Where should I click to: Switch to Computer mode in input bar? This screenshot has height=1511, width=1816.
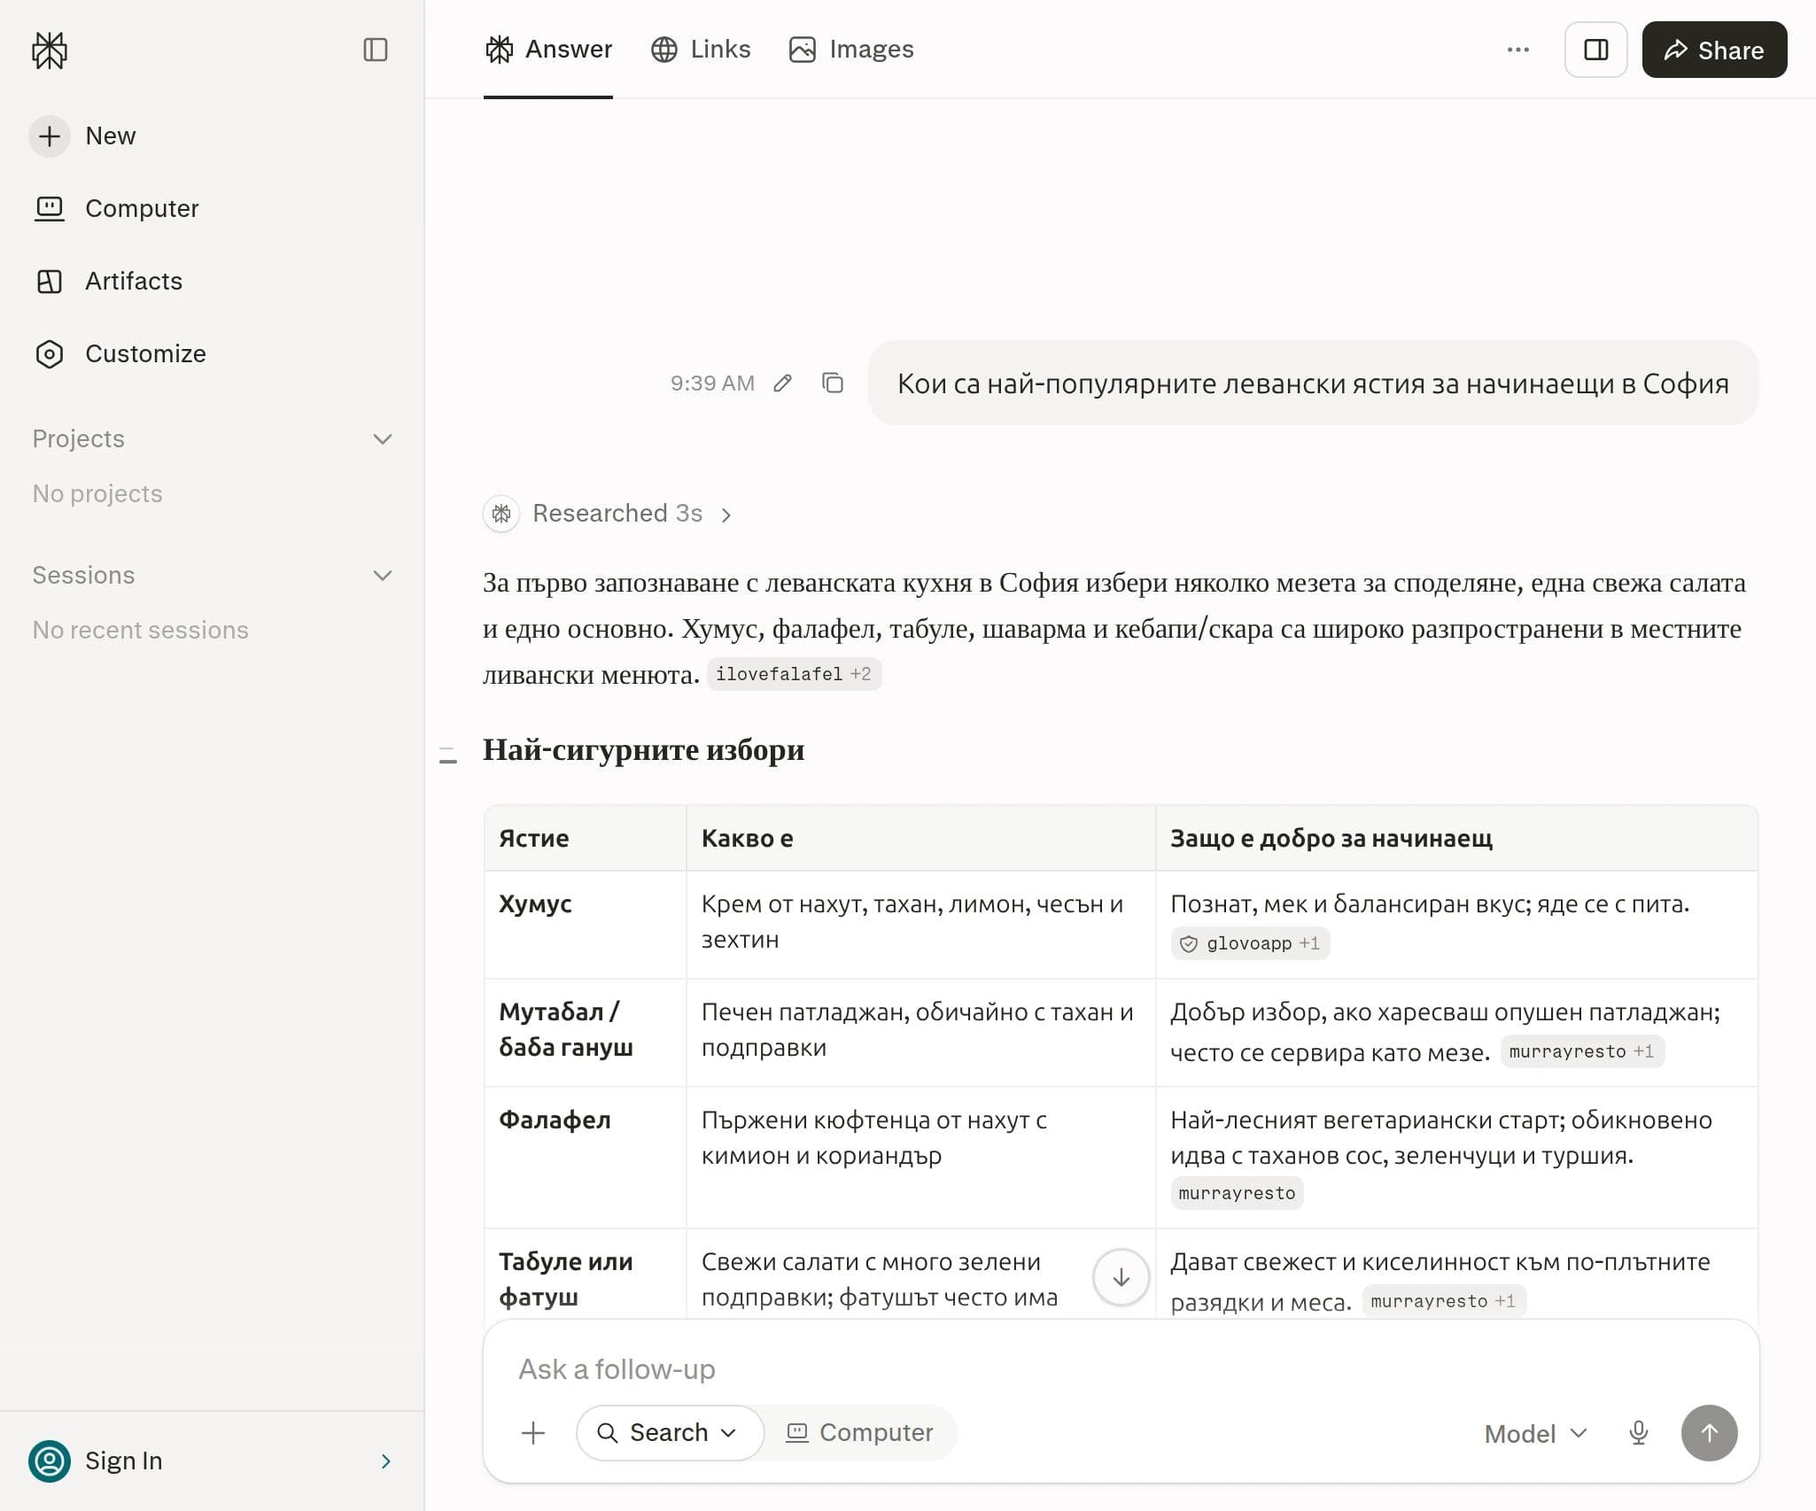(859, 1433)
